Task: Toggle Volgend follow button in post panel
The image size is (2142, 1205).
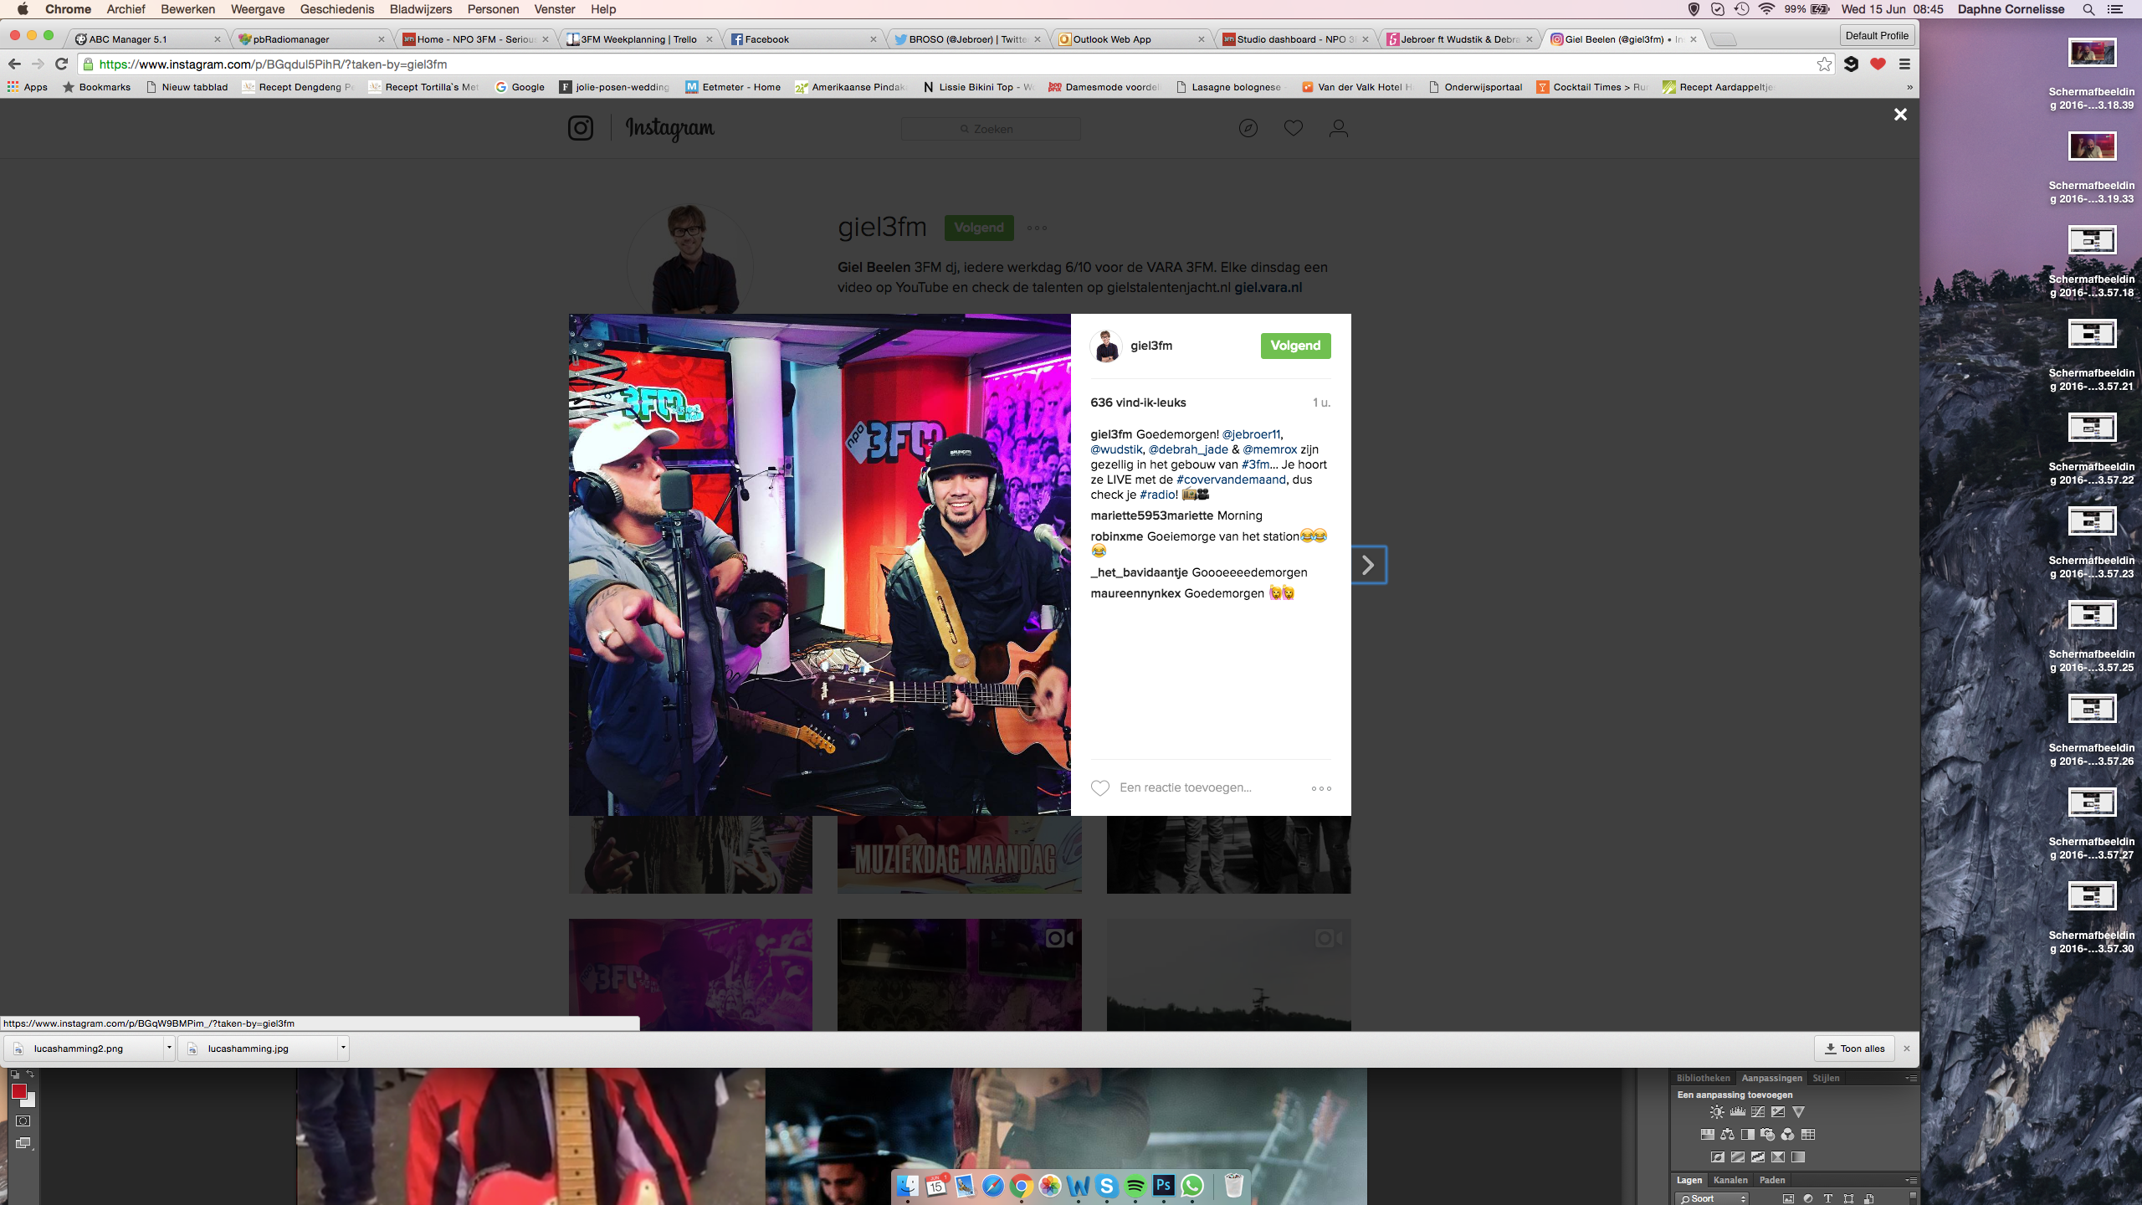Action: click(1295, 346)
